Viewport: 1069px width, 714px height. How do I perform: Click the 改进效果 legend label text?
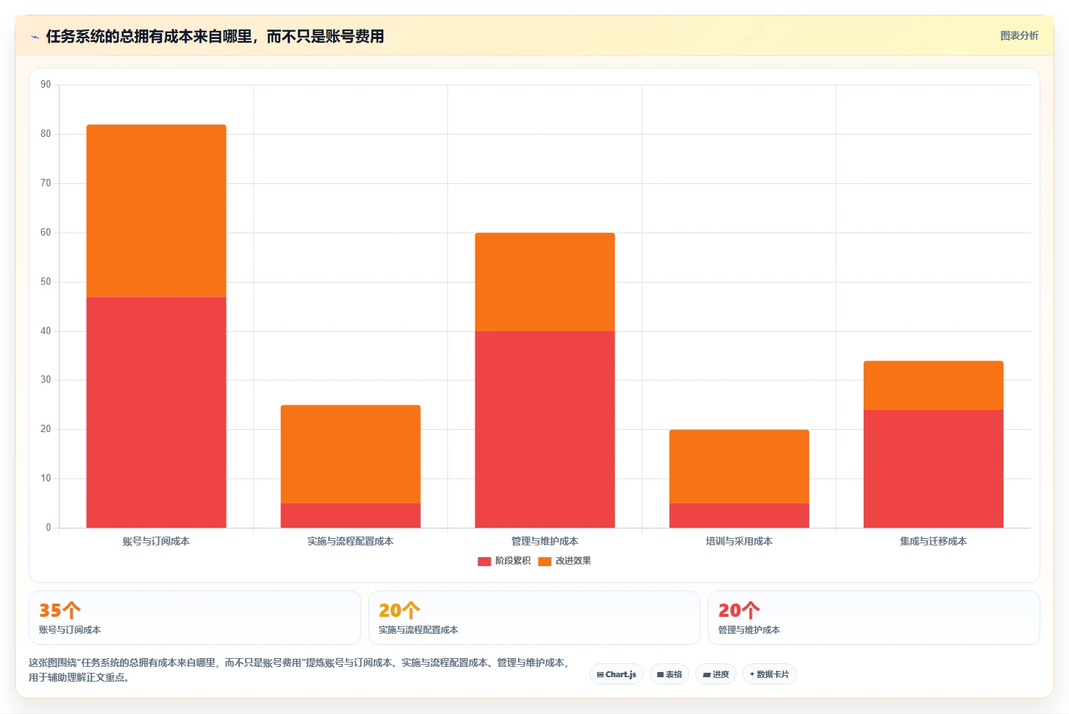tap(573, 561)
